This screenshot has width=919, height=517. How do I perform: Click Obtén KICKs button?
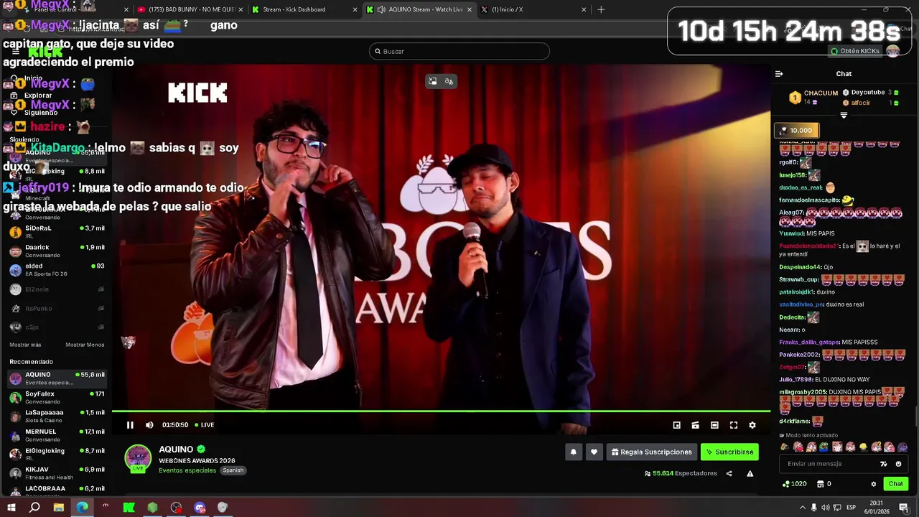[855, 51]
